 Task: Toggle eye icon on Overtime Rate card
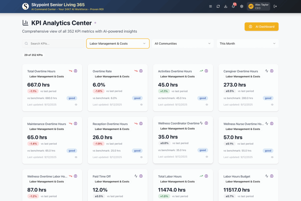click(x=141, y=105)
